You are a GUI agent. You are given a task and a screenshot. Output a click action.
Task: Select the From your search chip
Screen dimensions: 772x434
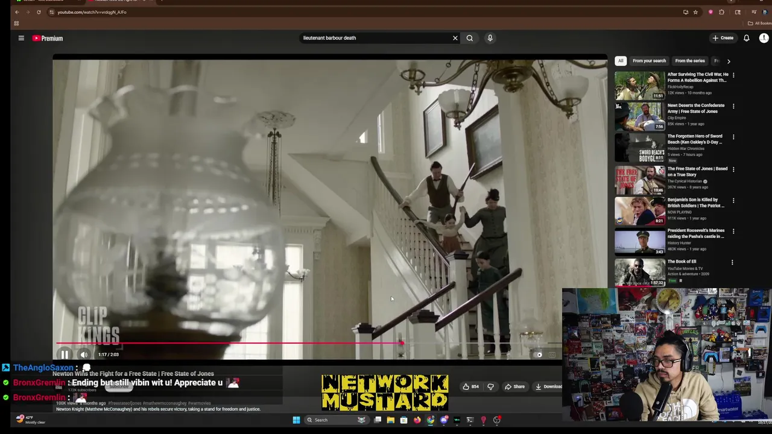click(649, 61)
